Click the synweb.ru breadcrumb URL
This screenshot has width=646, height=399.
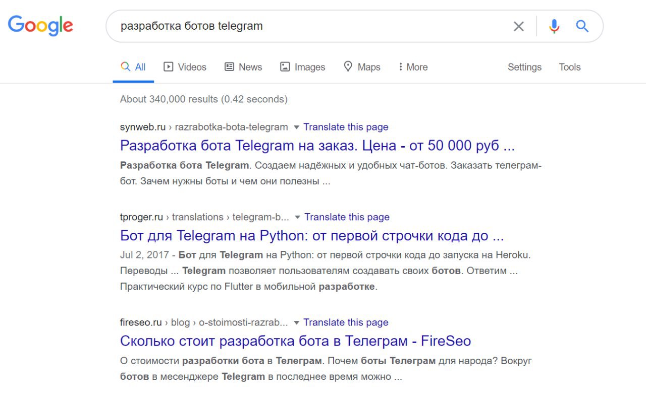(x=204, y=127)
